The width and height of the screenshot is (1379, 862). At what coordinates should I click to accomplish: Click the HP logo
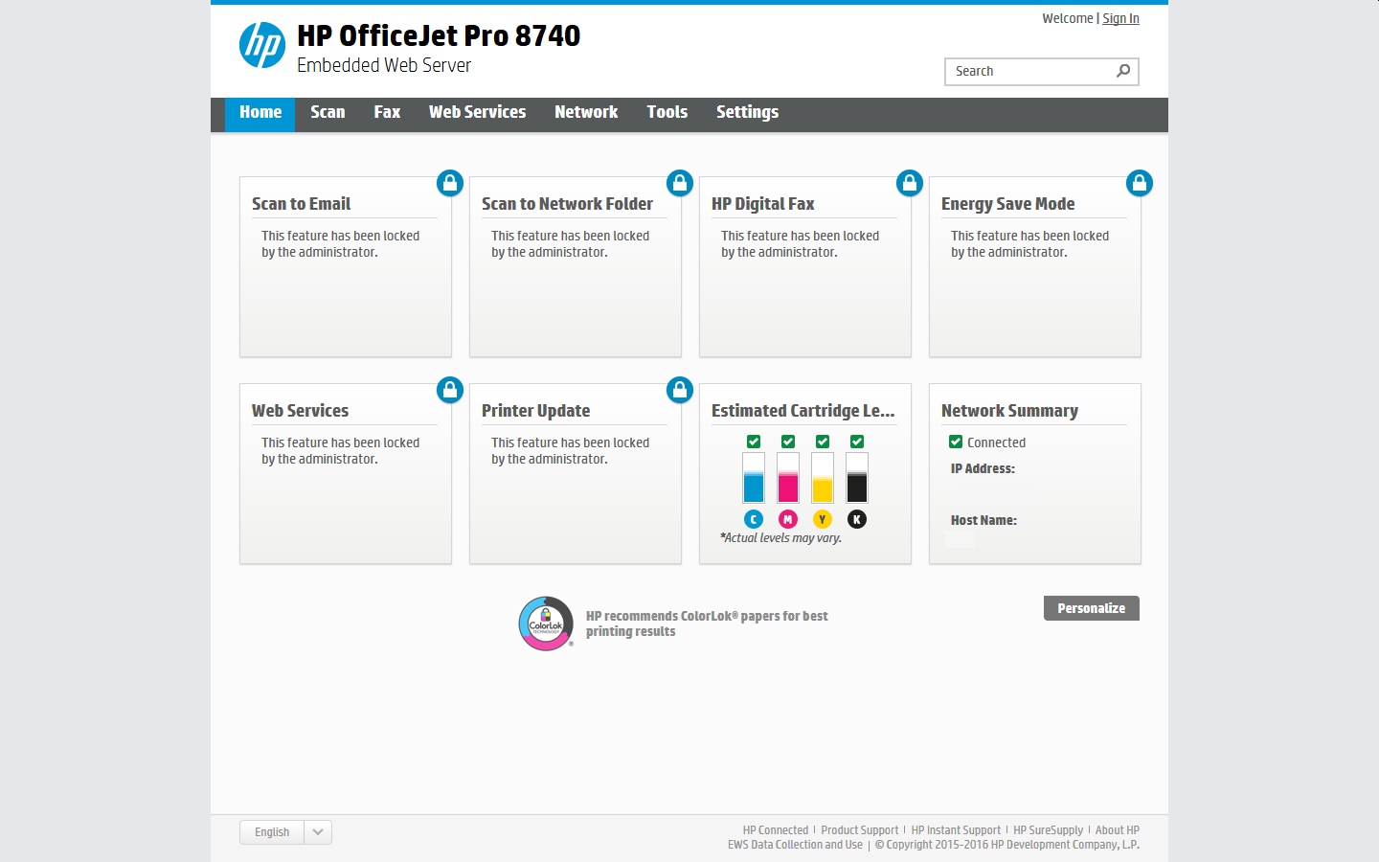[260, 45]
